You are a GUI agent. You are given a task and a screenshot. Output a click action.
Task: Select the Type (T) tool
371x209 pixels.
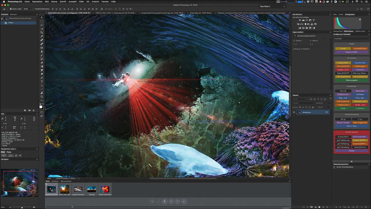42,82
